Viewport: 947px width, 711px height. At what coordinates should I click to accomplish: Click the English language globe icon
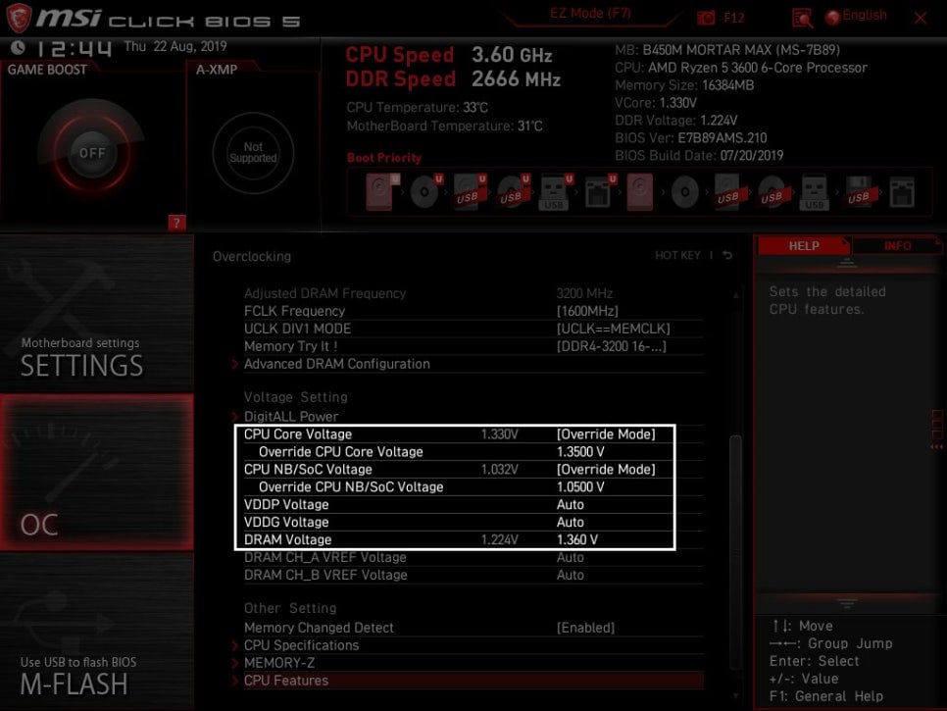point(833,17)
